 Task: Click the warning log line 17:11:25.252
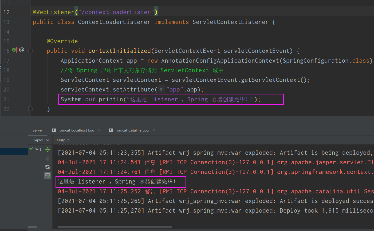[216, 192]
